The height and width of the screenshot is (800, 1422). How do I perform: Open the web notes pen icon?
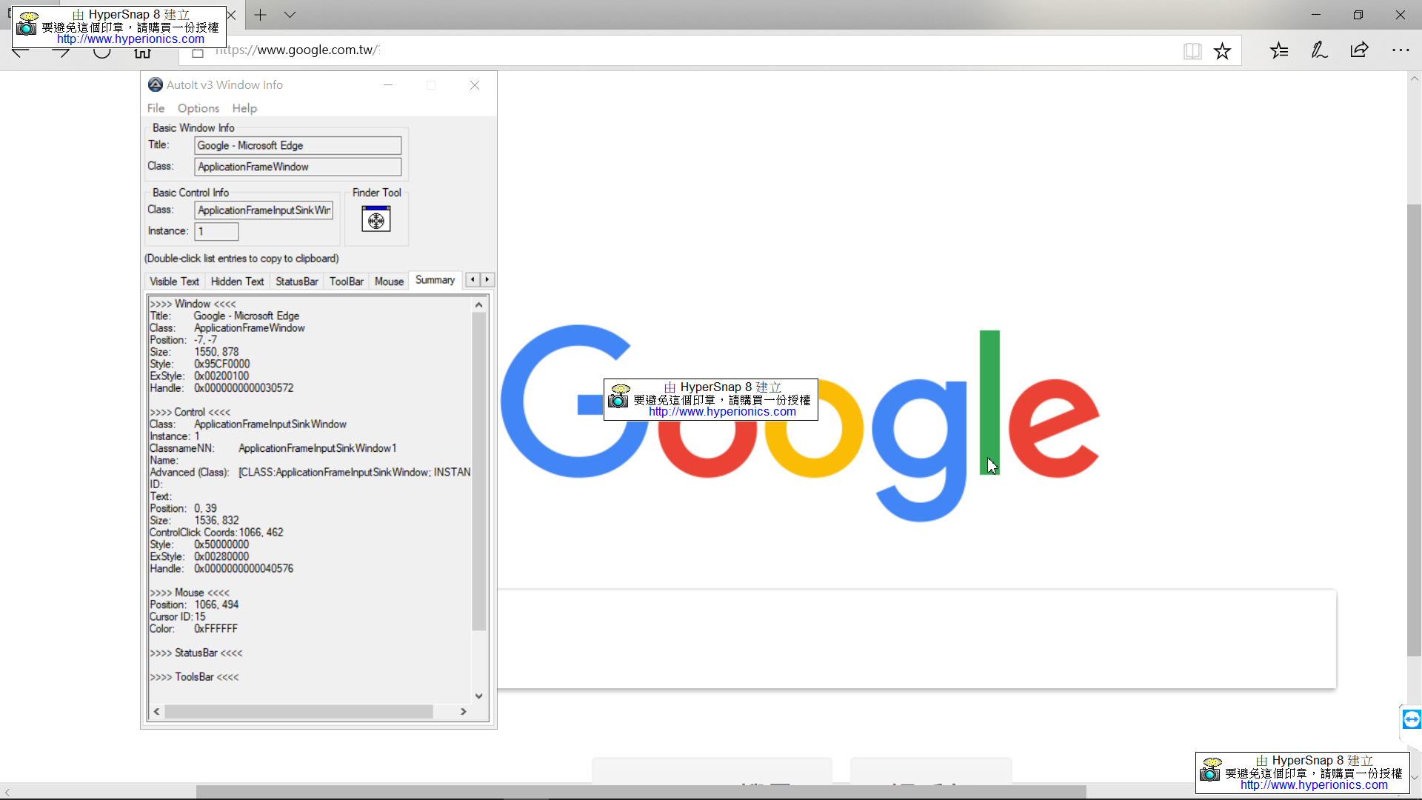[x=1319, y=50]
